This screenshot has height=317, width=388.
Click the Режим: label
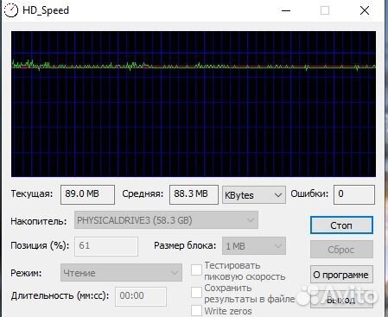(26, 273)
